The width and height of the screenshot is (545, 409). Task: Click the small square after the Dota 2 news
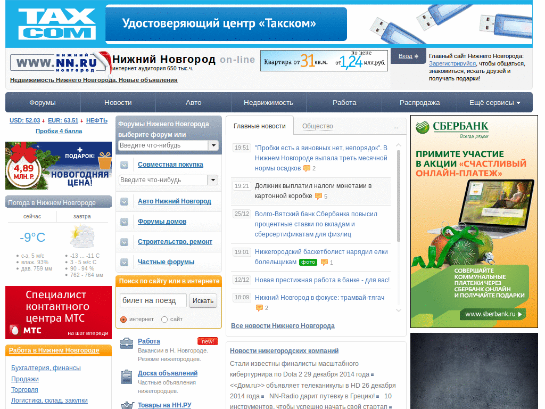372,375
